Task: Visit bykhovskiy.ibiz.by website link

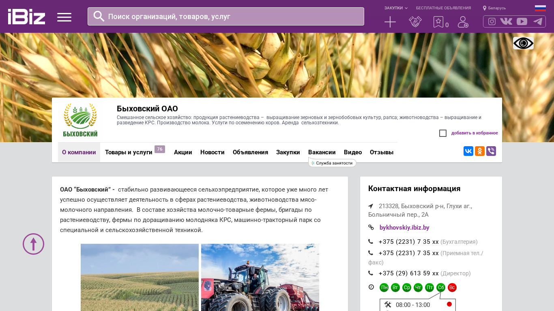Action: tap(404, 228)
